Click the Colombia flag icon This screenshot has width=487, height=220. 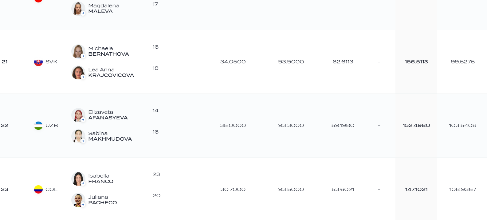click(38, 189)
